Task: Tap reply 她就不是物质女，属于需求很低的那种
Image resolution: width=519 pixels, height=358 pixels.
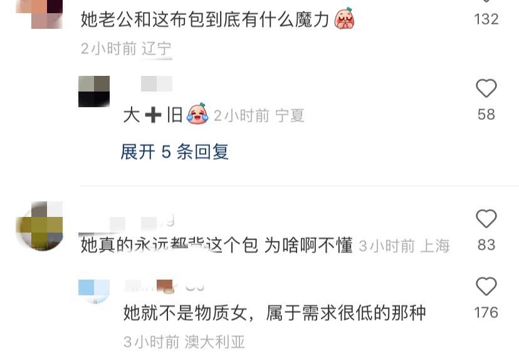Action: 275,313
